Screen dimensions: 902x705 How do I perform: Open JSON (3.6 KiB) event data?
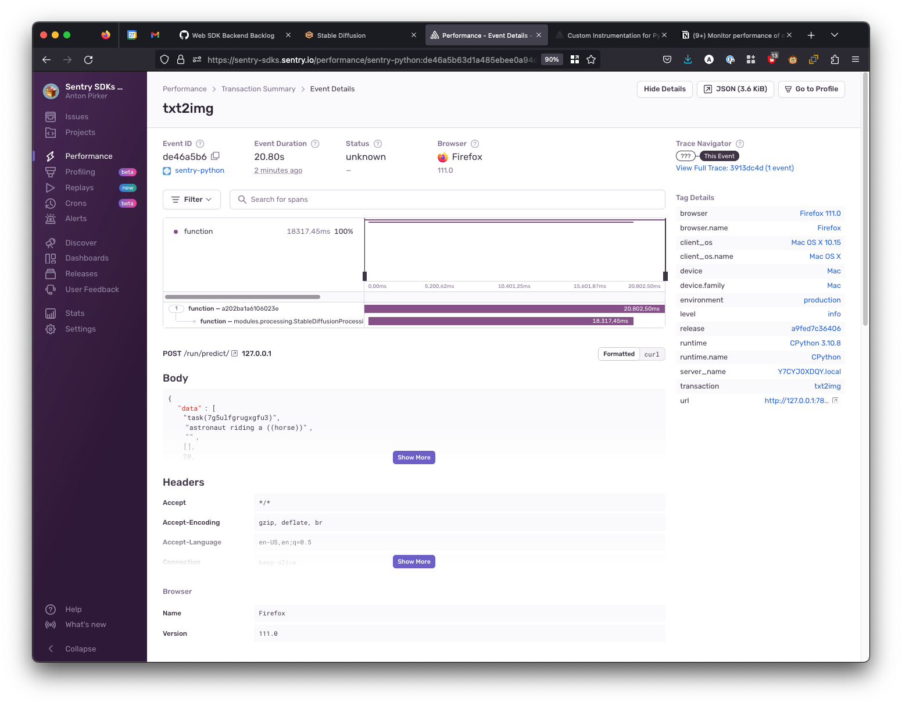click(x=735, y=89)
